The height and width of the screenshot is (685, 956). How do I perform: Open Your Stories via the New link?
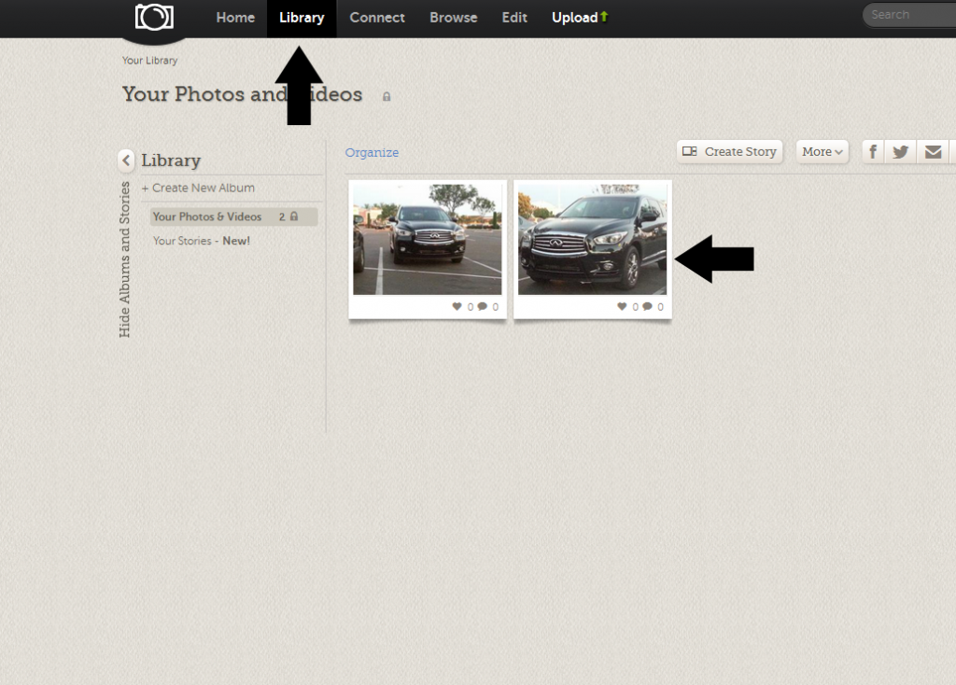pyautogui.click(x=234, y=240)
